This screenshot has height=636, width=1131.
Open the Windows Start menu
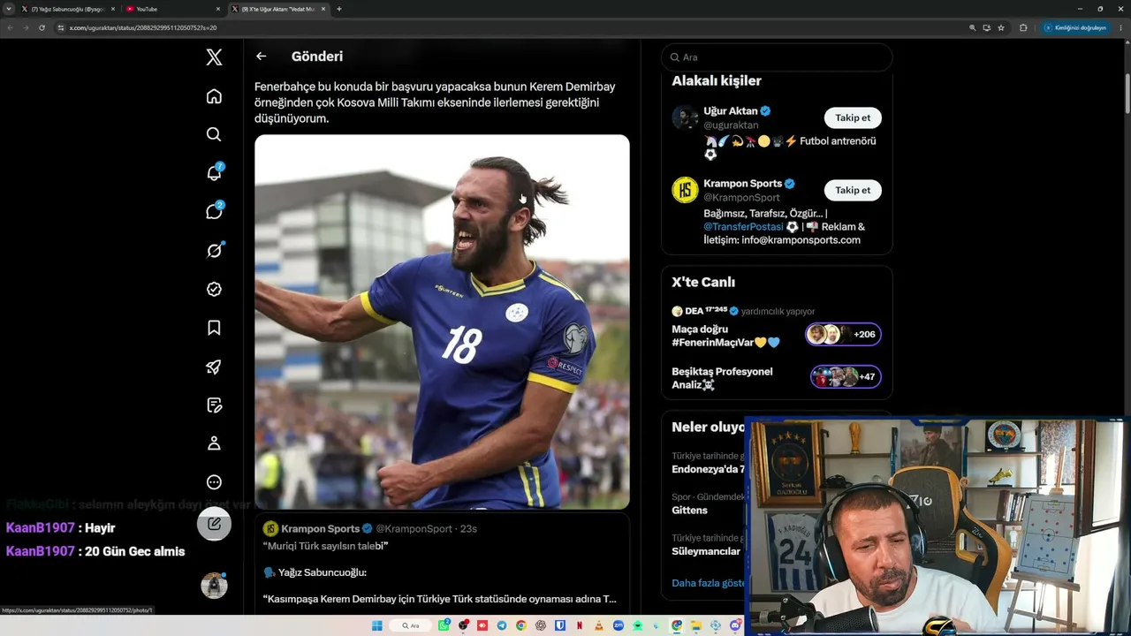click(377, 625)
